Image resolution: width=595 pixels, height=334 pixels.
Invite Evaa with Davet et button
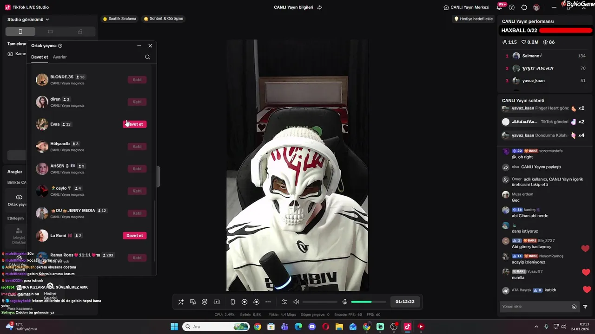(x=134, y=124)
